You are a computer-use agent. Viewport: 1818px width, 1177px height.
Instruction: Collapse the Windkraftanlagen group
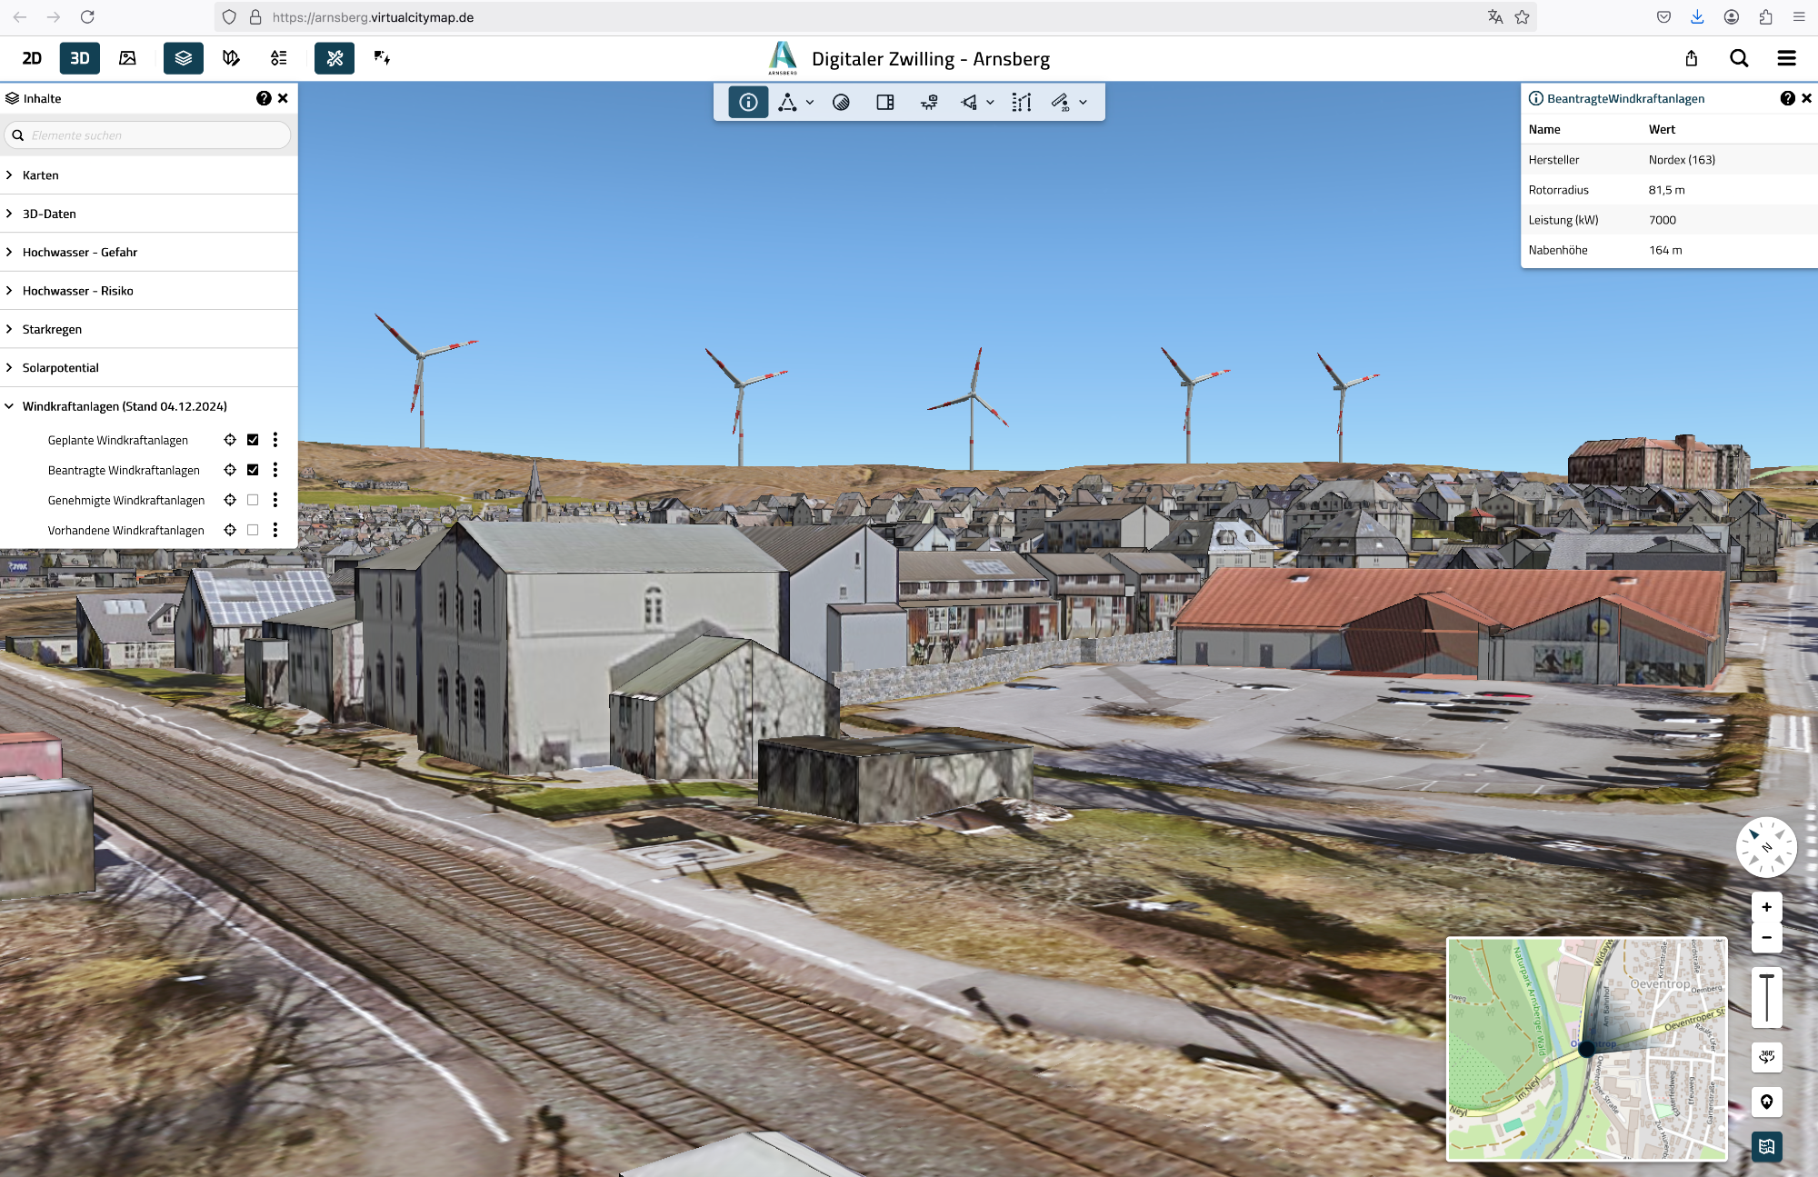tap(10, 406)
